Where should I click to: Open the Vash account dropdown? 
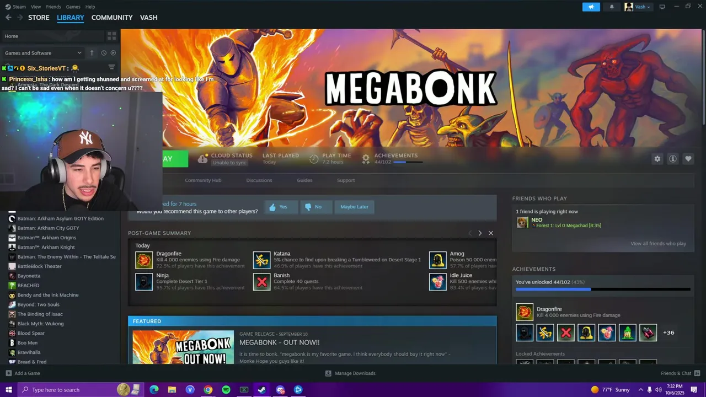pyautogui.click(x=638, y=7)
